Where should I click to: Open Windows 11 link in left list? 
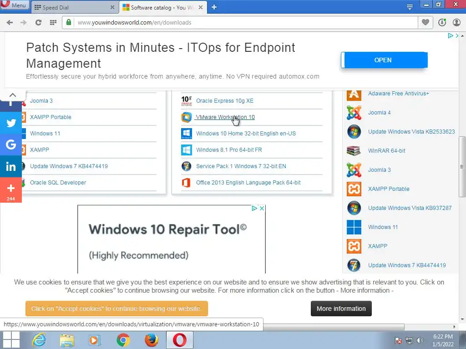click(45, 134)
